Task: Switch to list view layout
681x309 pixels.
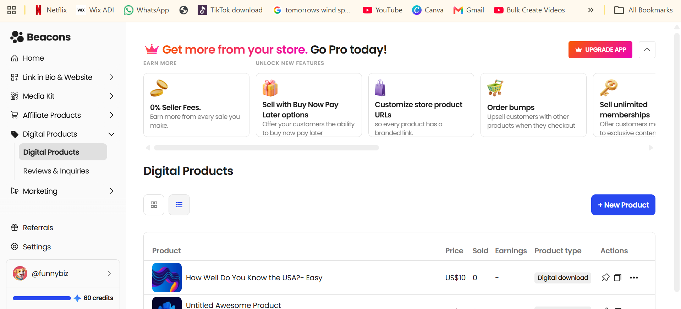Action: [179, 205]
